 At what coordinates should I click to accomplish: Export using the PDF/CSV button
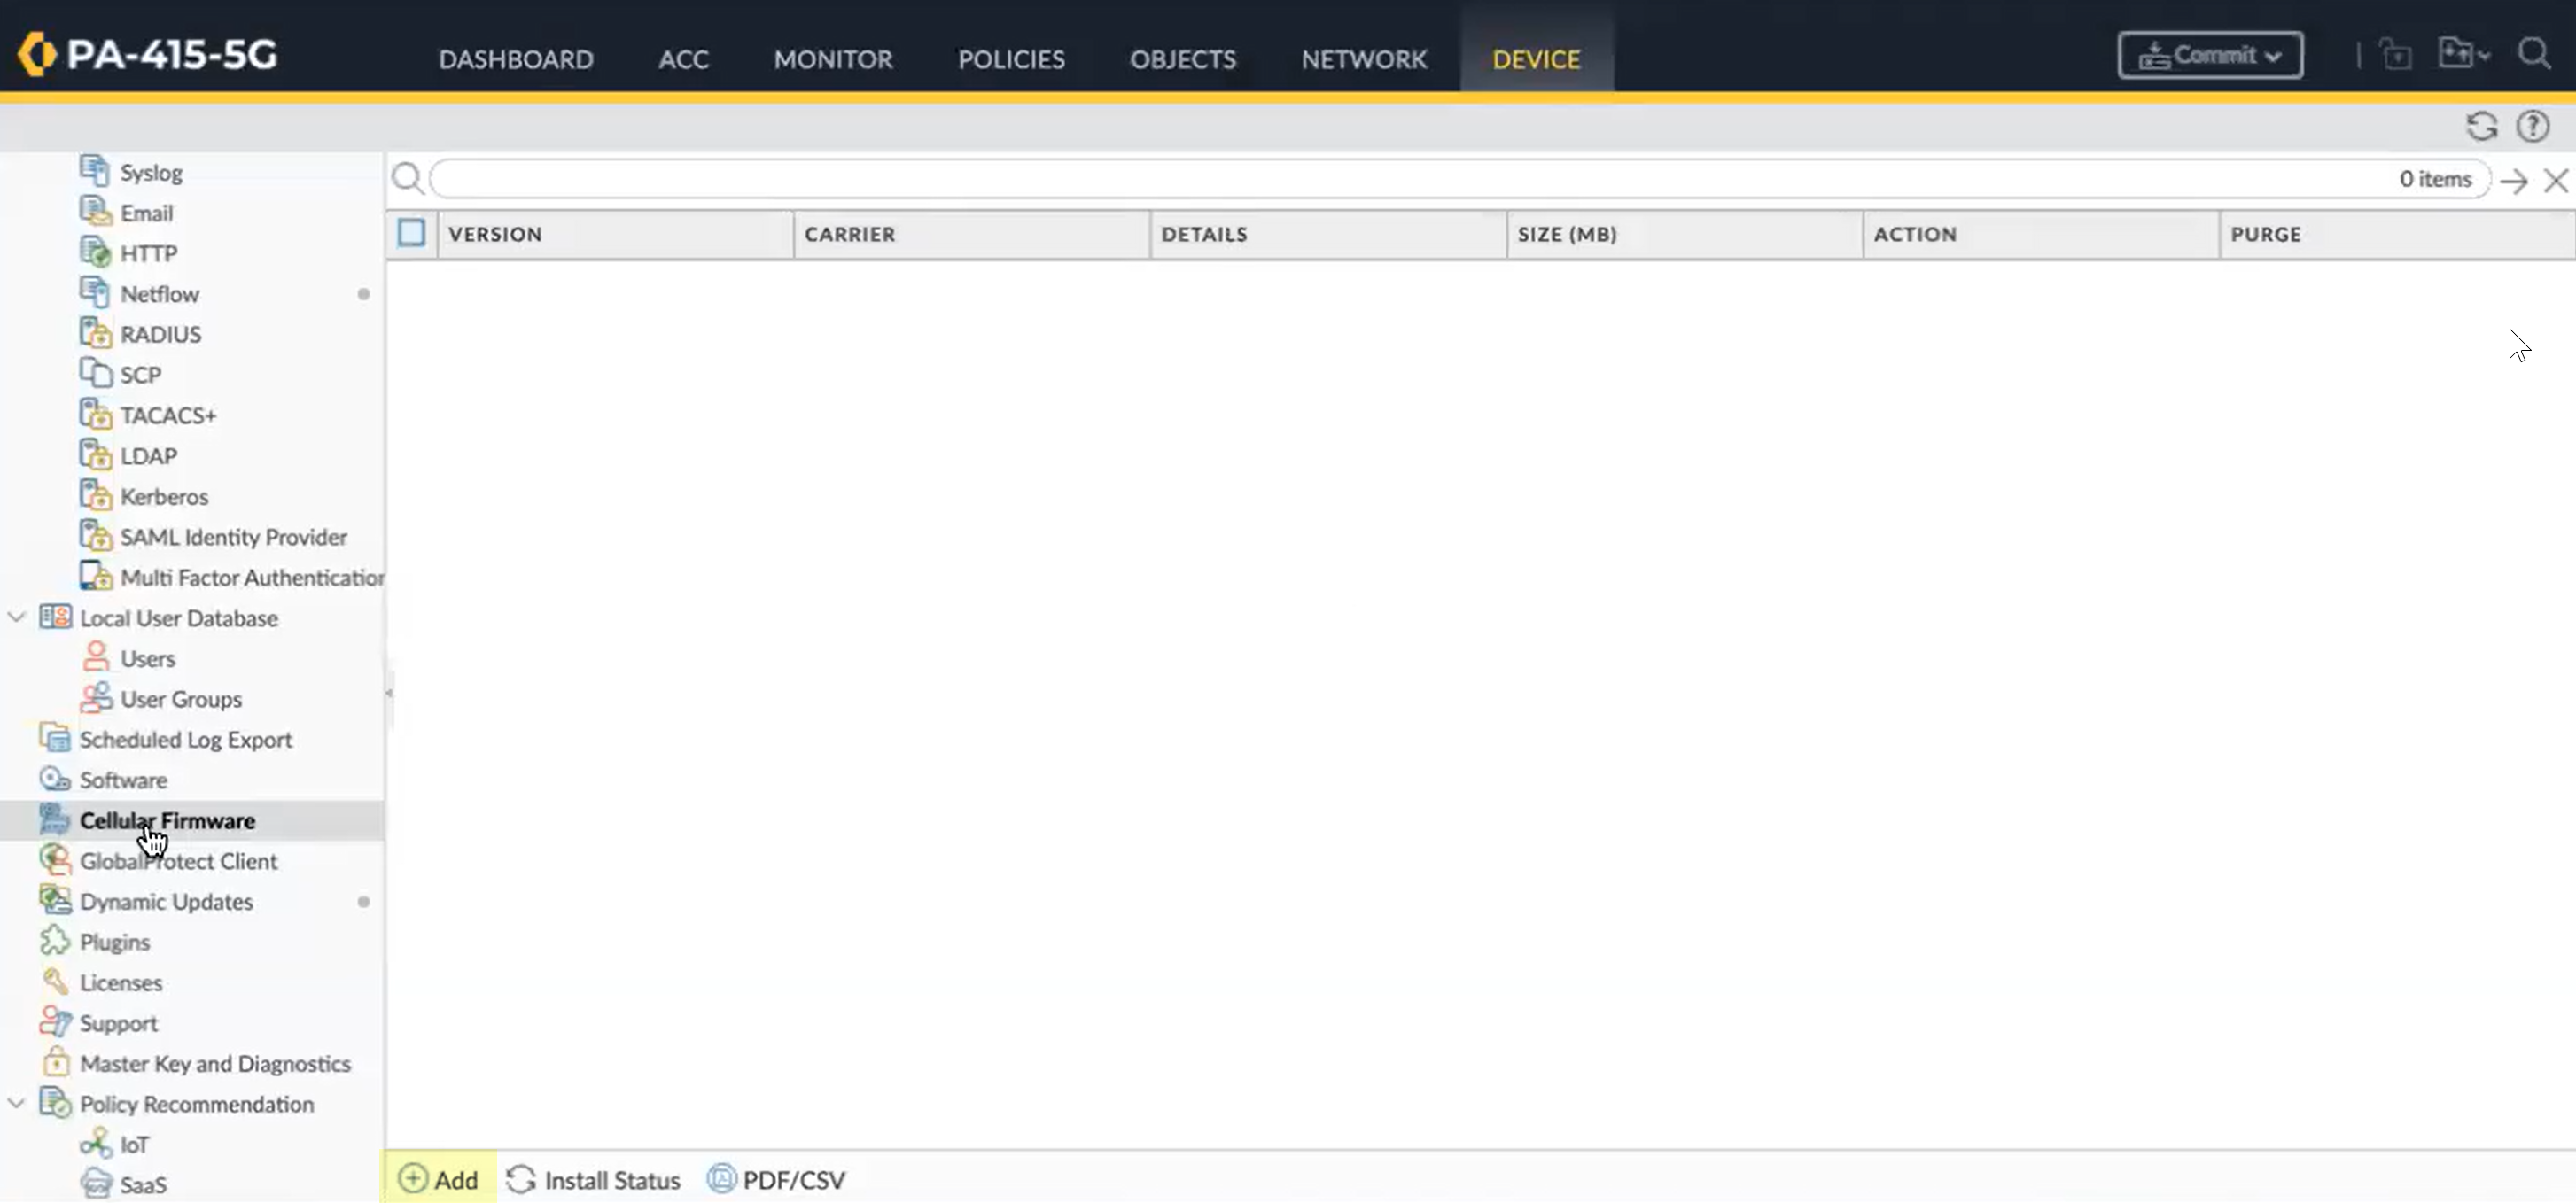pos(777,1179)
